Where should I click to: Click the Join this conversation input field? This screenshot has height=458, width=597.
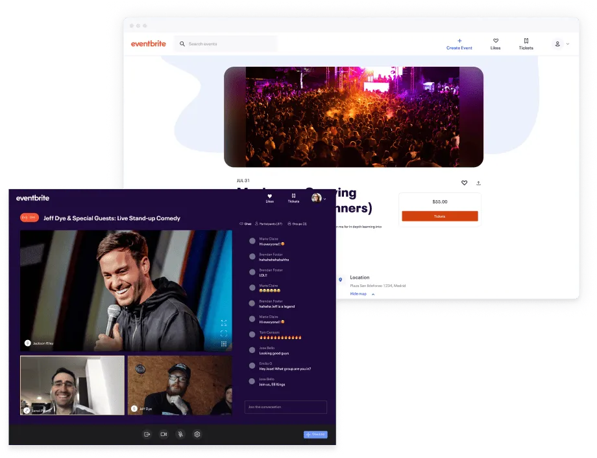tap(285, 407)
